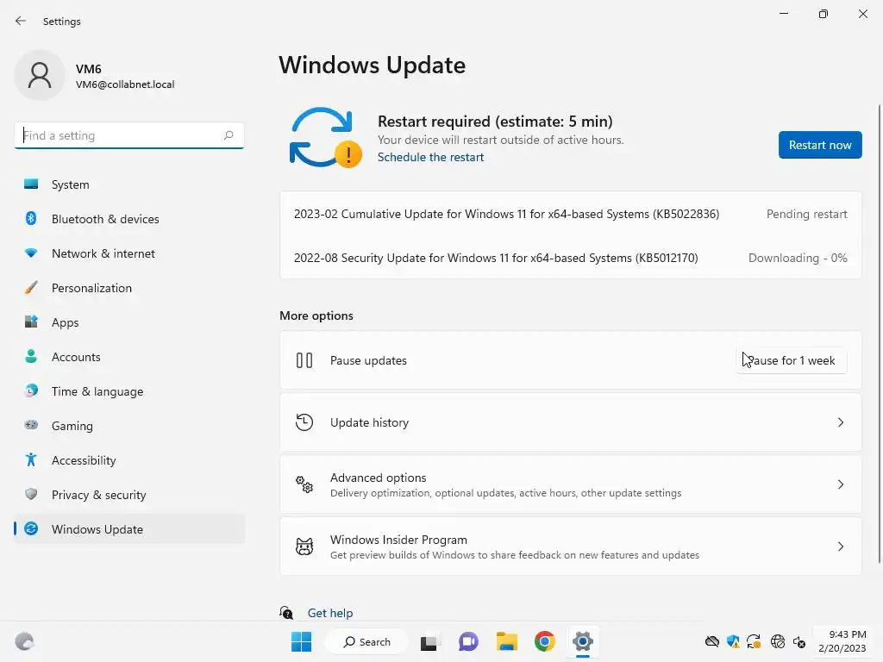Click Schedule the restart link

tap(430, 157)
